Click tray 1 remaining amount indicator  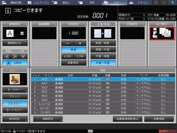pyautogui.click(x=108, y=79)
